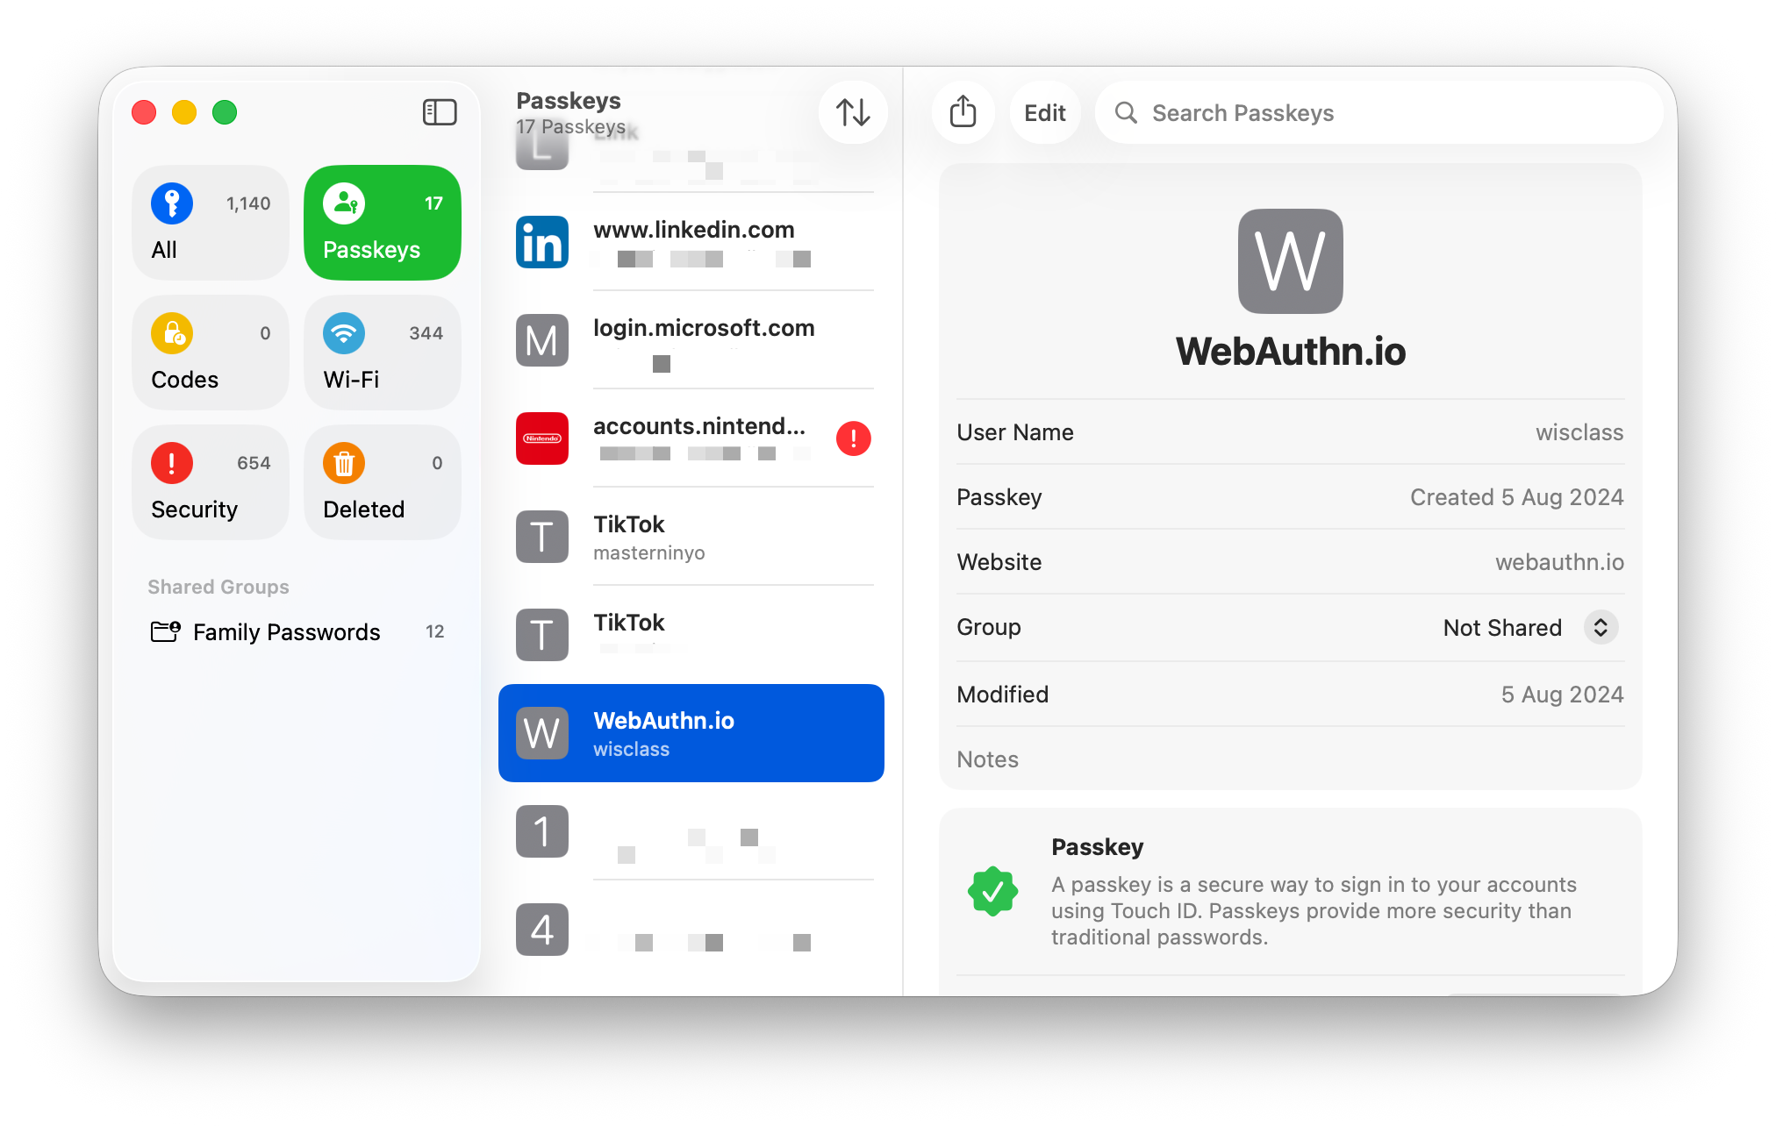Click the blue Wi-Fi icon
1776x1126 pixels.
[x=344, y=333]
